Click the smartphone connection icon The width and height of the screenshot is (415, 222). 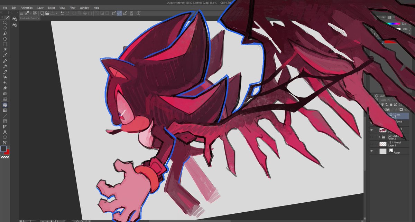131,13
